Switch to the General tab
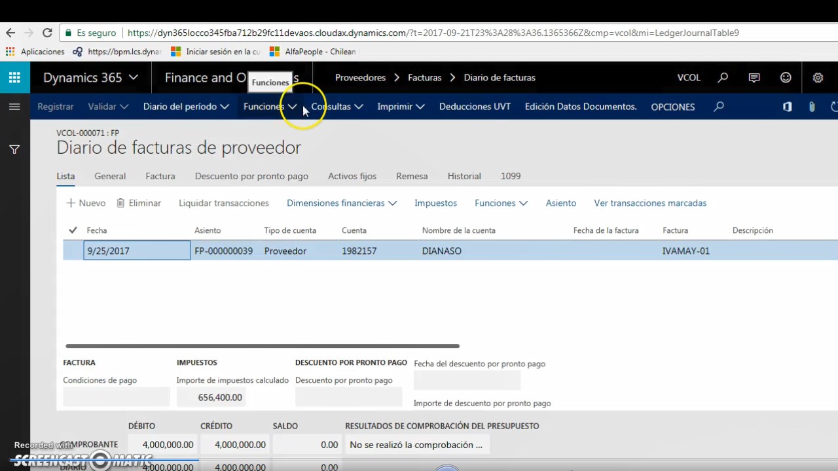The height and width of the screenshot is (471, 838). click(x=110, y=176)
